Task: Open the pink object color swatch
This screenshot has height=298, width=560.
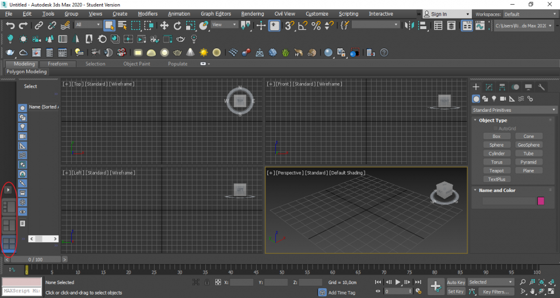Action: click(541, 201)
